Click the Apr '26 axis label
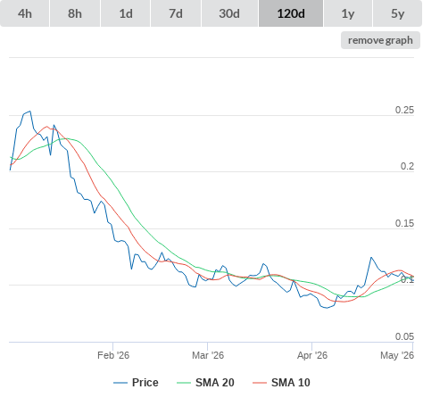The width and height of the screenshot is (423, 406). coord(312,355)
